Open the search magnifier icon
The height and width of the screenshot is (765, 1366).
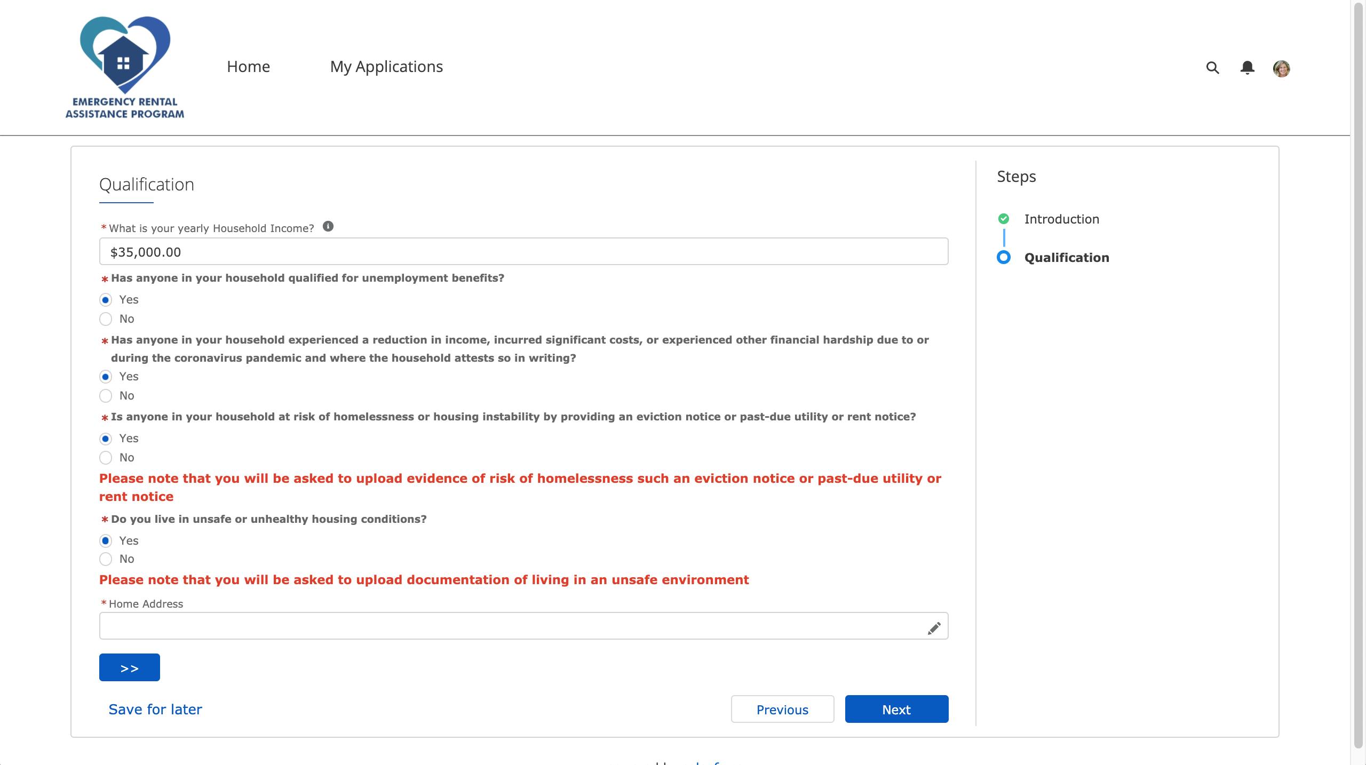click(x=1212, y=68)
